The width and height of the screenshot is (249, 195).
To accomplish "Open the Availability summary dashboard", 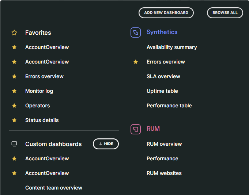I will 171,47.
